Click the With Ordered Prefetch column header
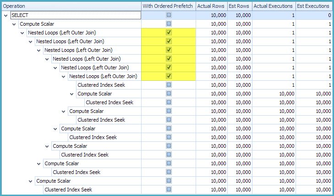This screenshot has width=334, height=196. click(168, 6)
